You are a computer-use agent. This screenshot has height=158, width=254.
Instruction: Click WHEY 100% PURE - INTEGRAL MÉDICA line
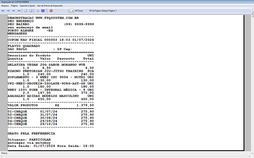[50, 90]
